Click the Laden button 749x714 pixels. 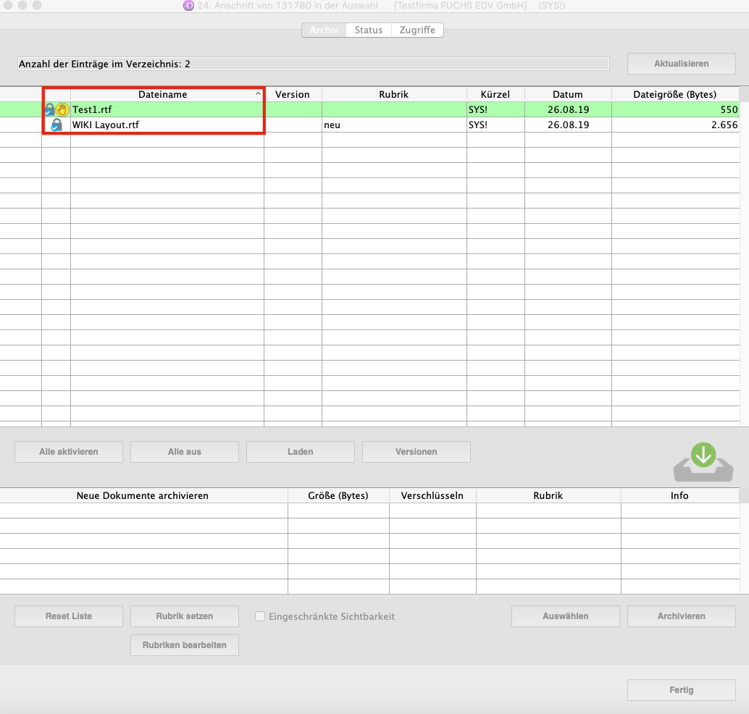tap(300, 452)
